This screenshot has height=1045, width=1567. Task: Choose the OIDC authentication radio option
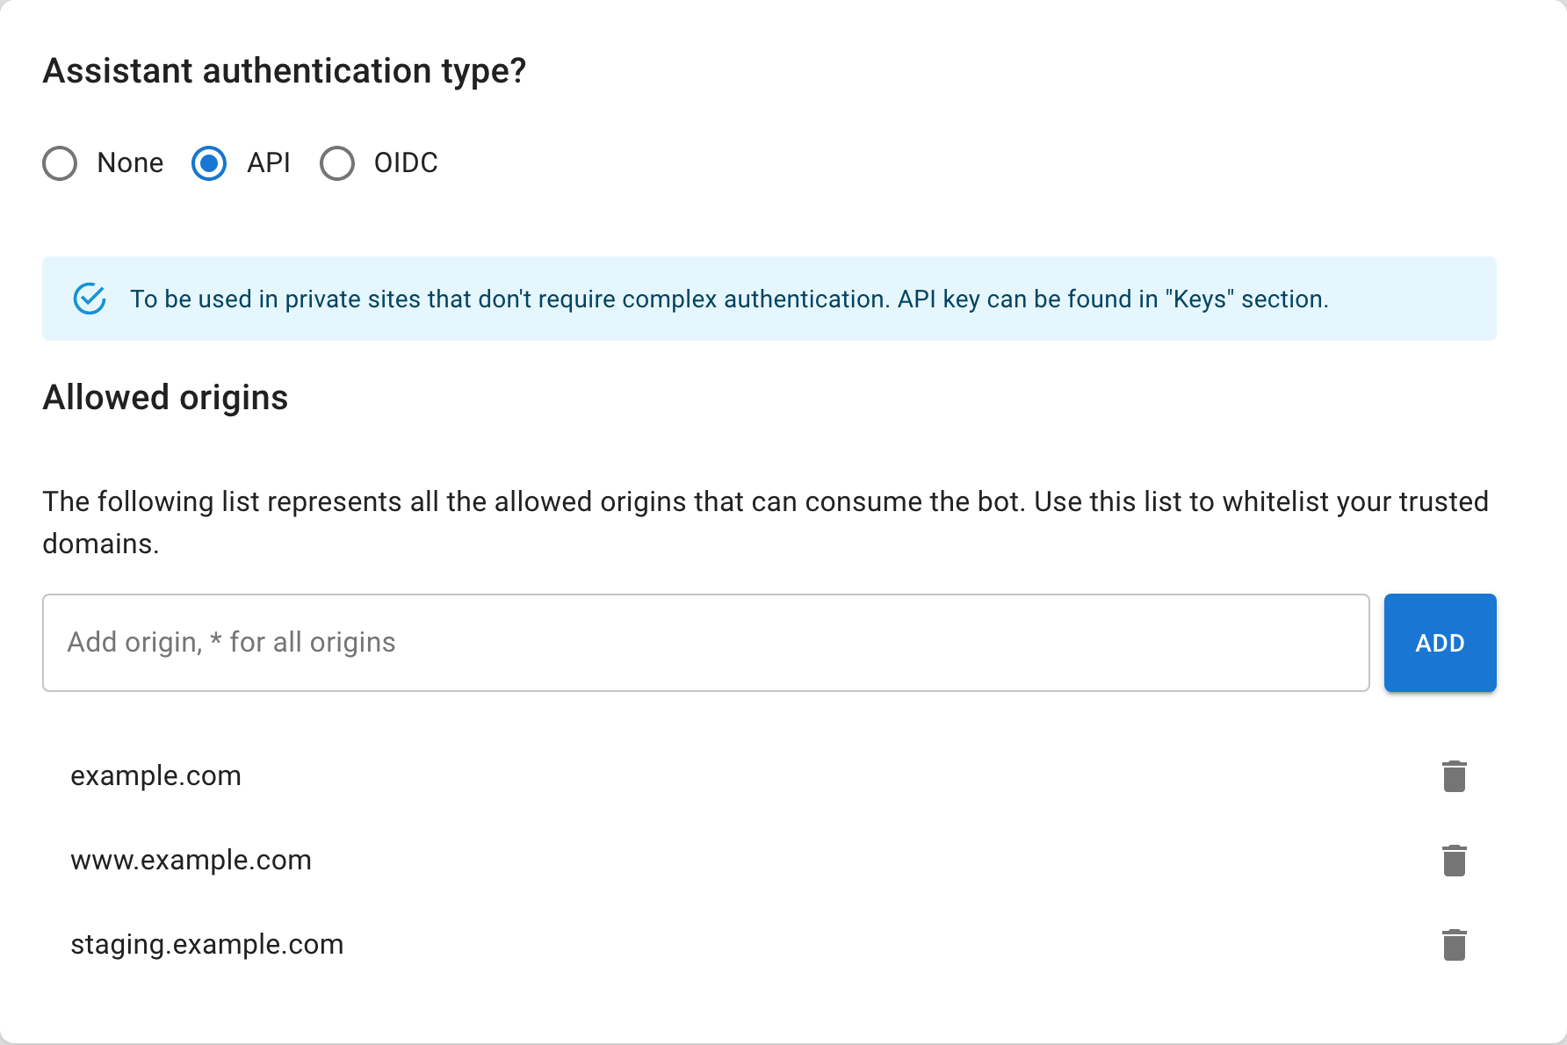point(337,163)
